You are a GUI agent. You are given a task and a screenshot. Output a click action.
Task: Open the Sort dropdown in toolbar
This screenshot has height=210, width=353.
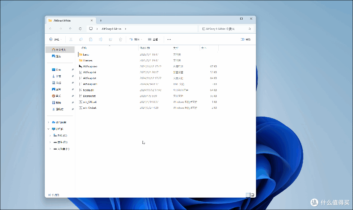pos(136,39)
